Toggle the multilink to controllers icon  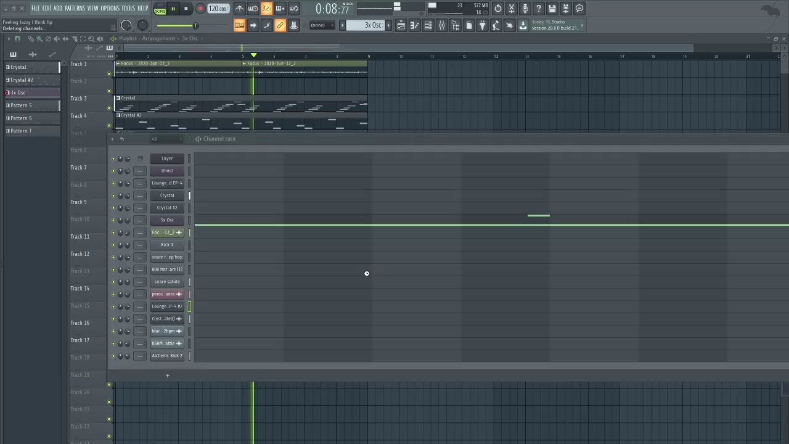[x=293, y=25]
